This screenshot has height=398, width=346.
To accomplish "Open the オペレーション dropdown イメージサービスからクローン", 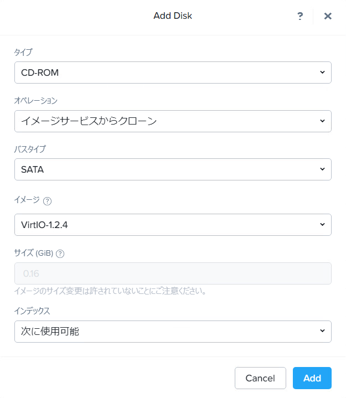I will click(x=173, y=121).
